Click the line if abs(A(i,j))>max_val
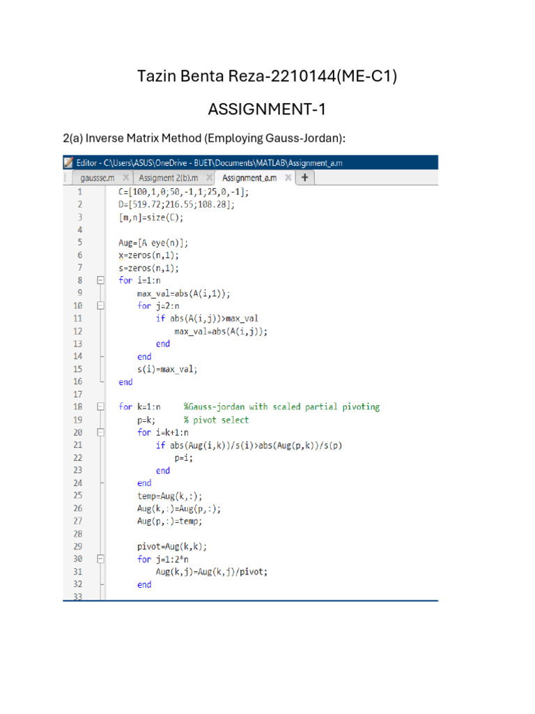535x714 pixels. (x=207, y=319)
